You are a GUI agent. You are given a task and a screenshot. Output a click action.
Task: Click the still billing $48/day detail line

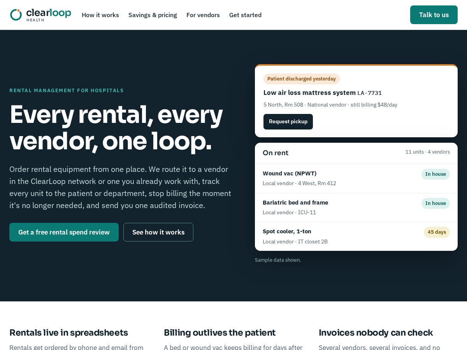pos(330,105)
